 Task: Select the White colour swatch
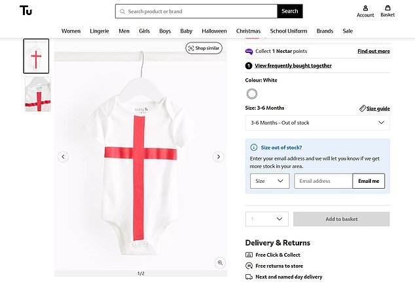click(x=252, y=94)
